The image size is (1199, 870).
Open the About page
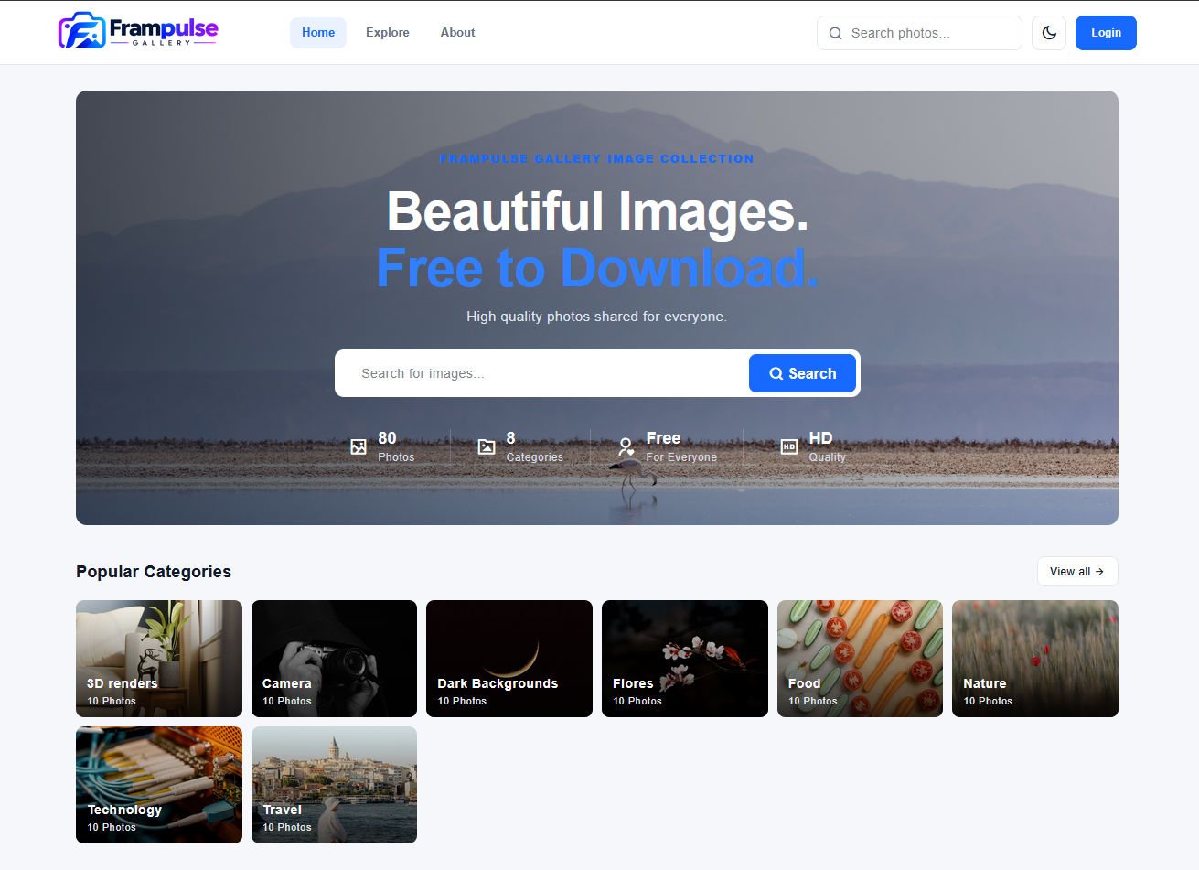(457, 33)
